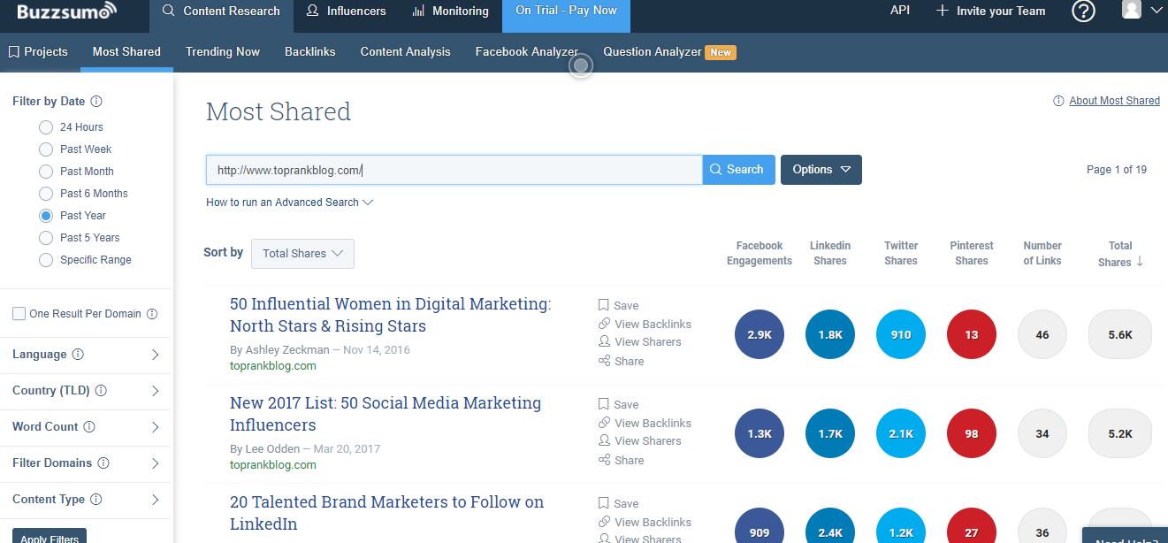Click the 13 Pinterest shares circle

click(972, 334)
